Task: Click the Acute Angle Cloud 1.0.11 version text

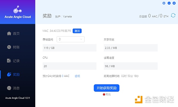Action: [18, 98]
